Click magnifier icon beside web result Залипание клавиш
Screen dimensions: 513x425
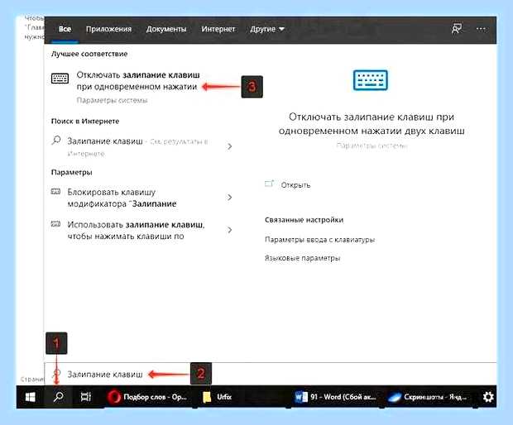(56, 141)
